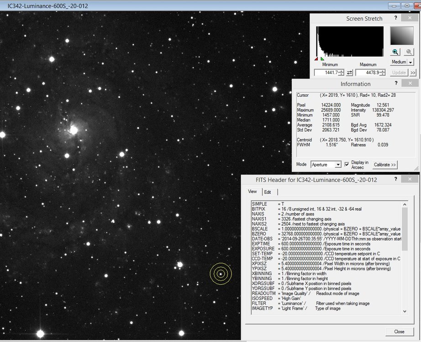Open Screen Stretch help with the question mark

tap(396, 18)
